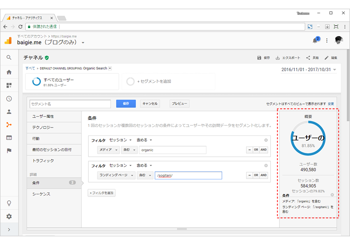This screenshot has width=350, height=245.
Task: Remove the media organic filter block
Action: pos(266,140)
